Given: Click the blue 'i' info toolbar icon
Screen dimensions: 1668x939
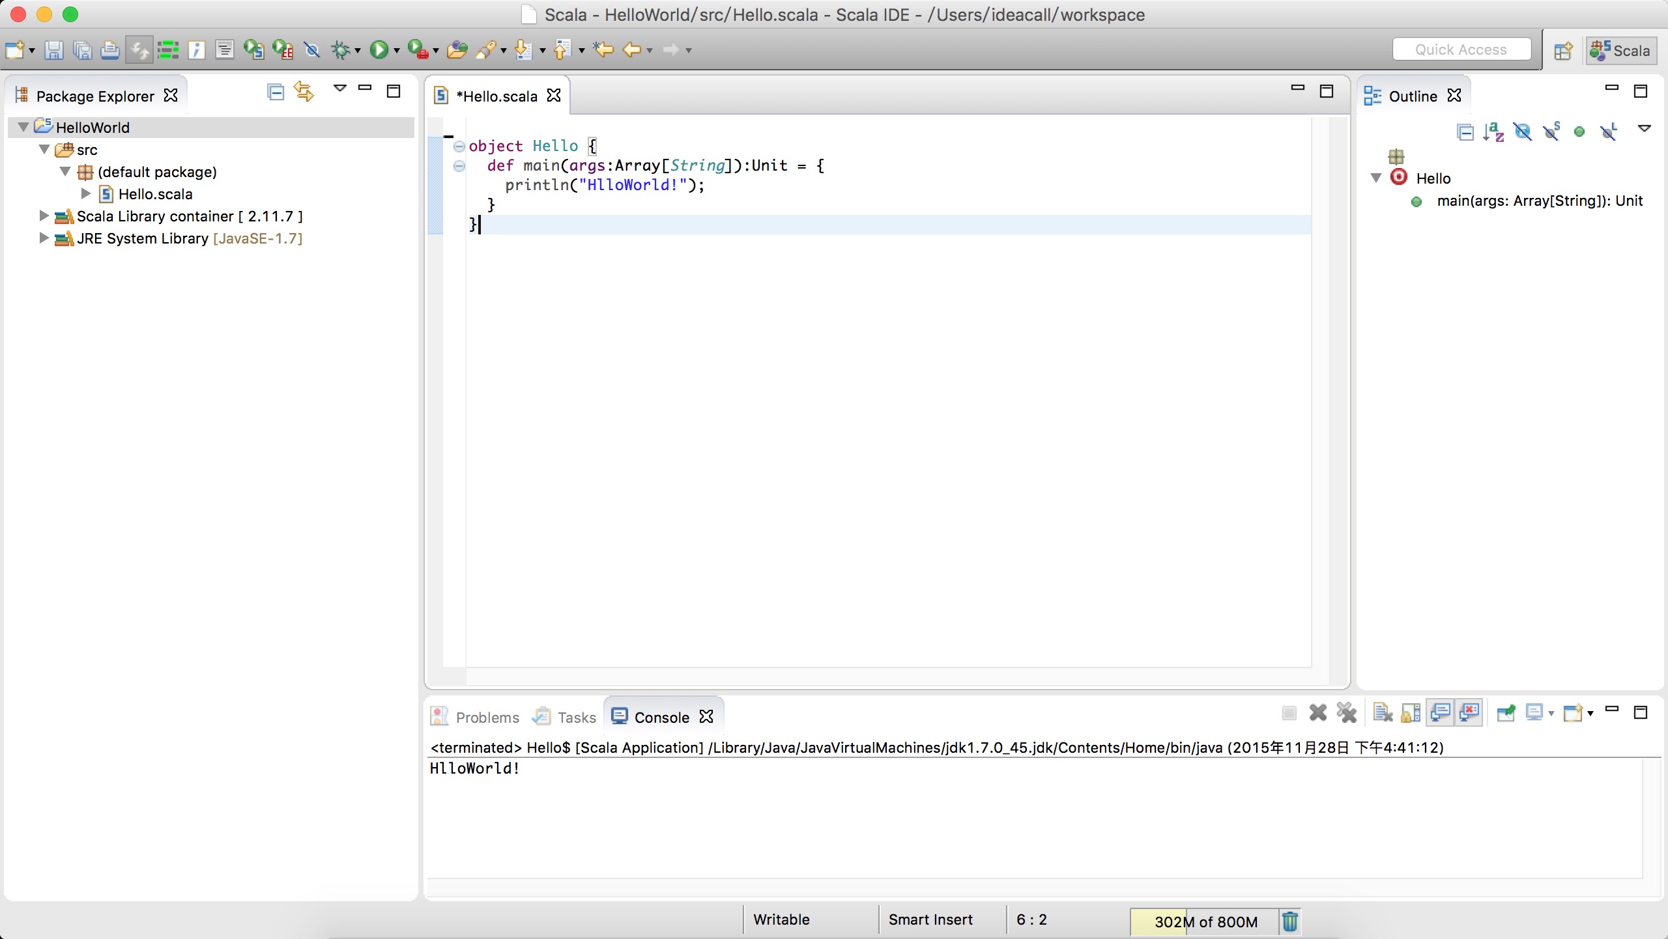Looking at the screenshot, I should point(197,50).
